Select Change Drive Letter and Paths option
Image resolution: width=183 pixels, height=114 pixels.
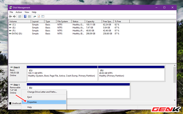pyautogui.click(x=42, y=92)
